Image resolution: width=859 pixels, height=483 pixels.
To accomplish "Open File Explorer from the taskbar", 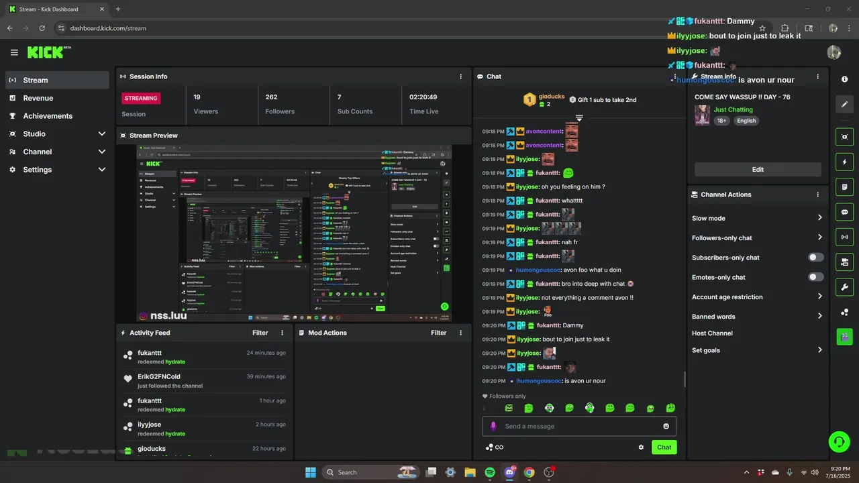I will pyautogui.click(x=470, y=472).
